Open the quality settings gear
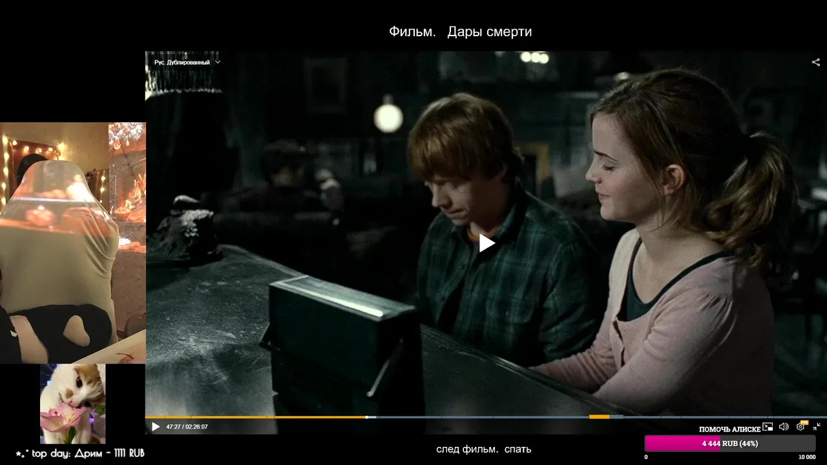This screenshot has width=827, height=465. click(x=801, y=426)
